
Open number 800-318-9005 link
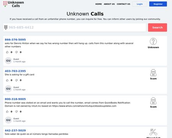15,99
